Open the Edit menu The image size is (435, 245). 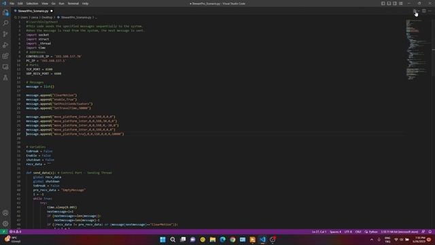20,3
